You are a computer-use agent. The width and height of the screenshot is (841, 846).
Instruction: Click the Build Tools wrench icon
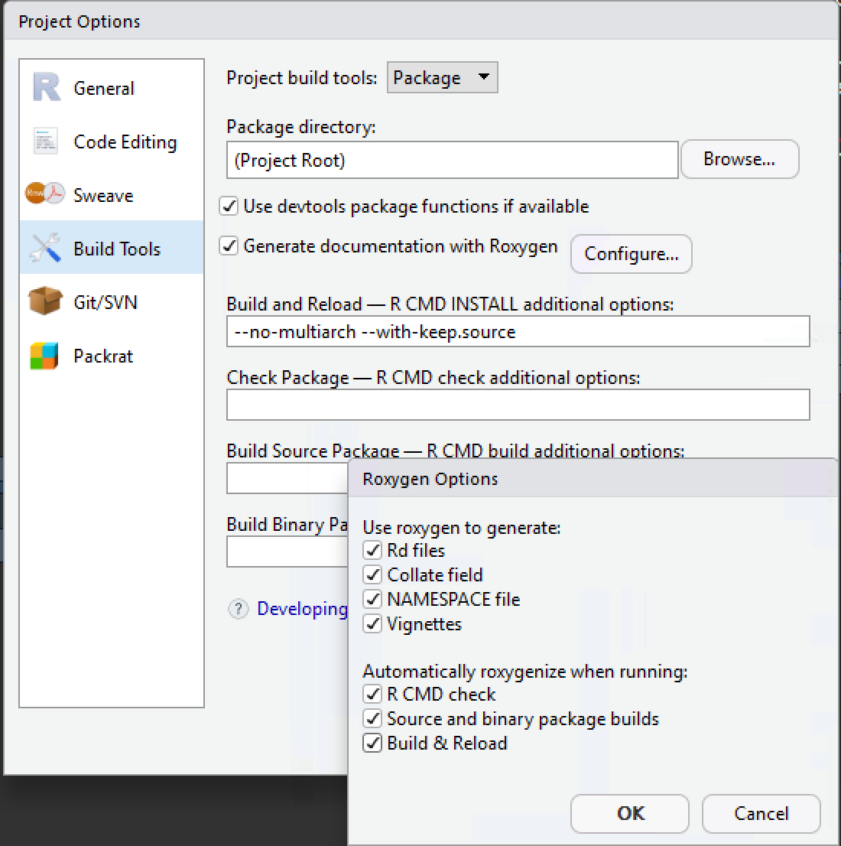pyautogui.click(x=45, y=248)
